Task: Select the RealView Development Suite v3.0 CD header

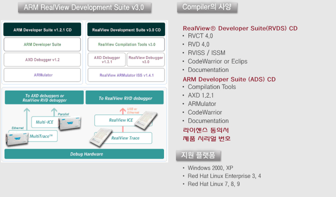Action: coord(126,29)
